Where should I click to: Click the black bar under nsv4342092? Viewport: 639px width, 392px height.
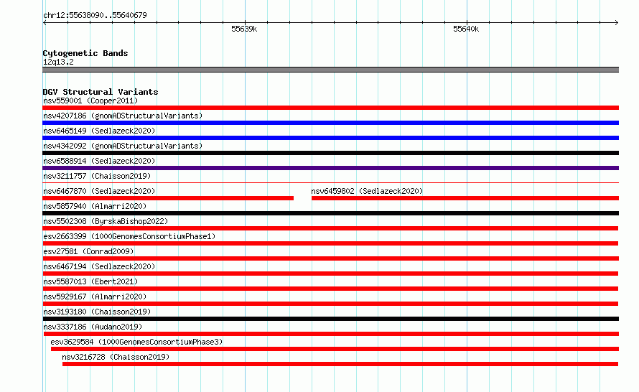coord(330,153)
